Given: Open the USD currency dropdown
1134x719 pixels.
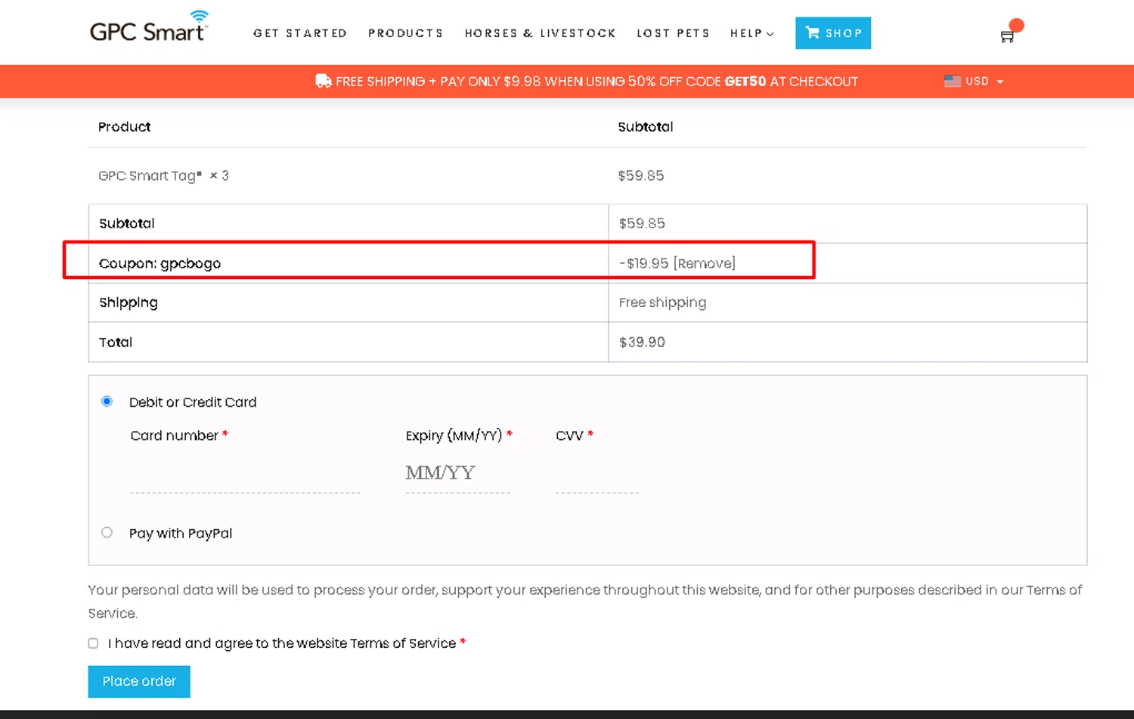Looking at the screenshot, I should (x=974, y=81).
